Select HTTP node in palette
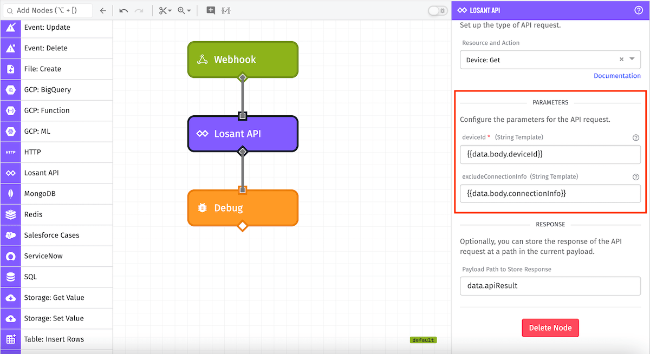The height and width of the screenshot is (354, 650). tap(56, 152)
